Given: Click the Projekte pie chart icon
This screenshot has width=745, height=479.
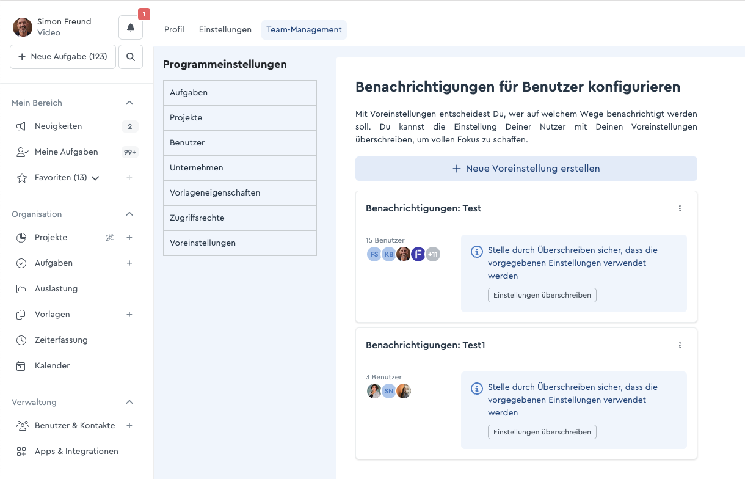Looking at the screenshot, I should click(21, 238).
